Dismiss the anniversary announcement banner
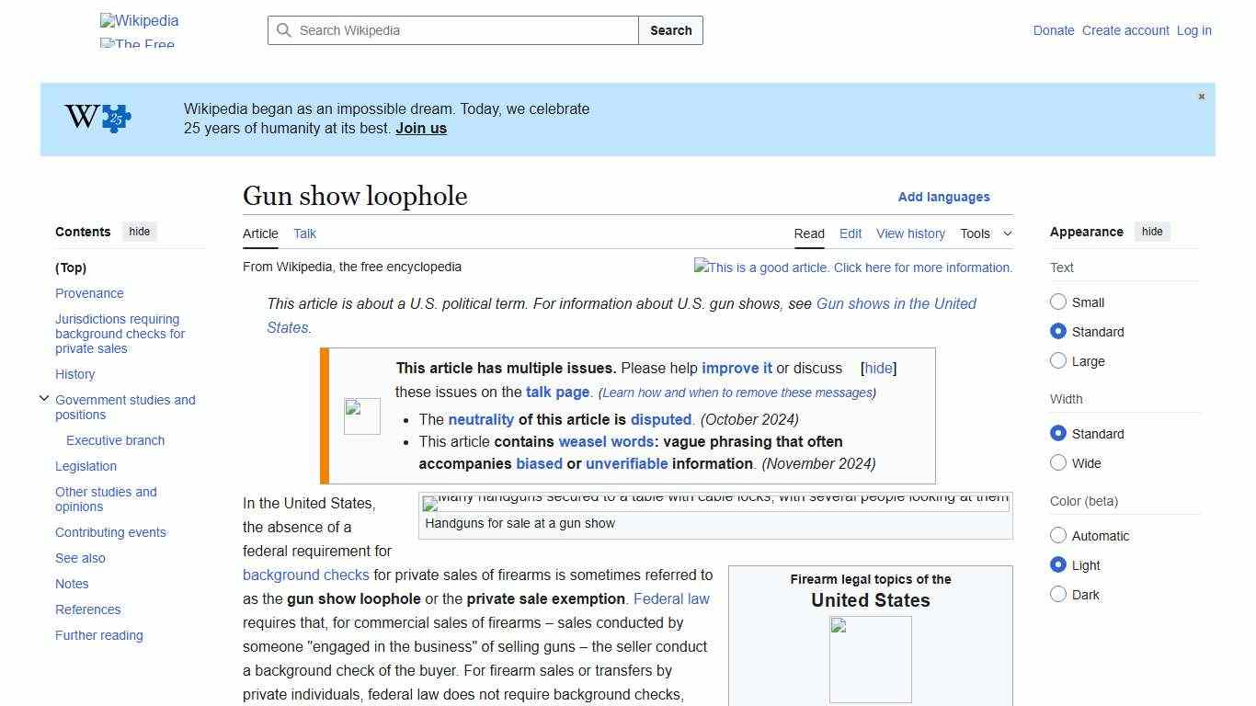The width and height of the screenshot is (1256, 706). point(1201,96)
